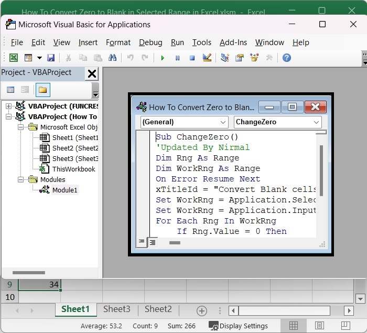This screenshot has width=367, height=333.
Task: Click the Reset stop icon
Action: click(192, 58)
